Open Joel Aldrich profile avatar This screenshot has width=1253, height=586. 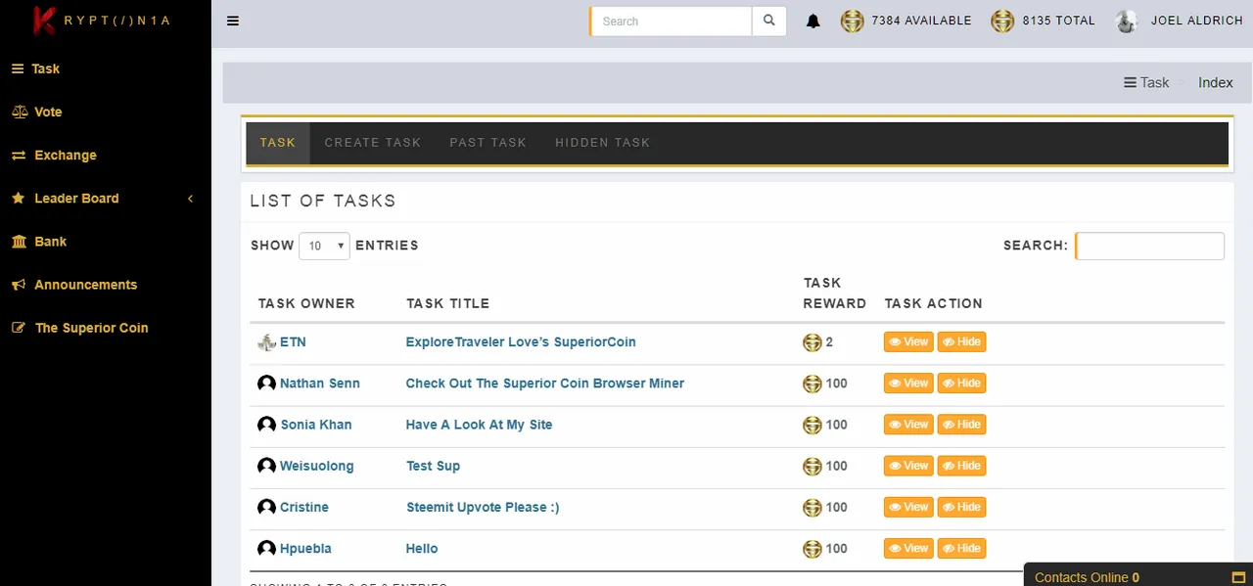[x=1127, y=21]
